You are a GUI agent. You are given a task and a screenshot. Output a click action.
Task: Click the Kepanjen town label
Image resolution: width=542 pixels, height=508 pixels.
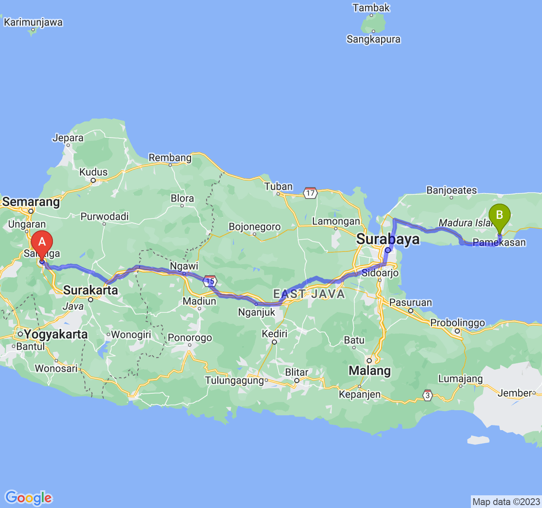point(359,395)
